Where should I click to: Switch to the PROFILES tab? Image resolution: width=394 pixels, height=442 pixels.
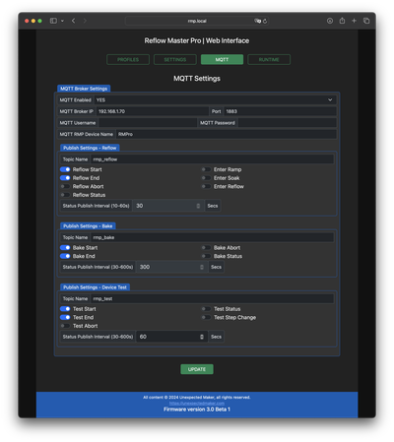[x=128, y=59]
